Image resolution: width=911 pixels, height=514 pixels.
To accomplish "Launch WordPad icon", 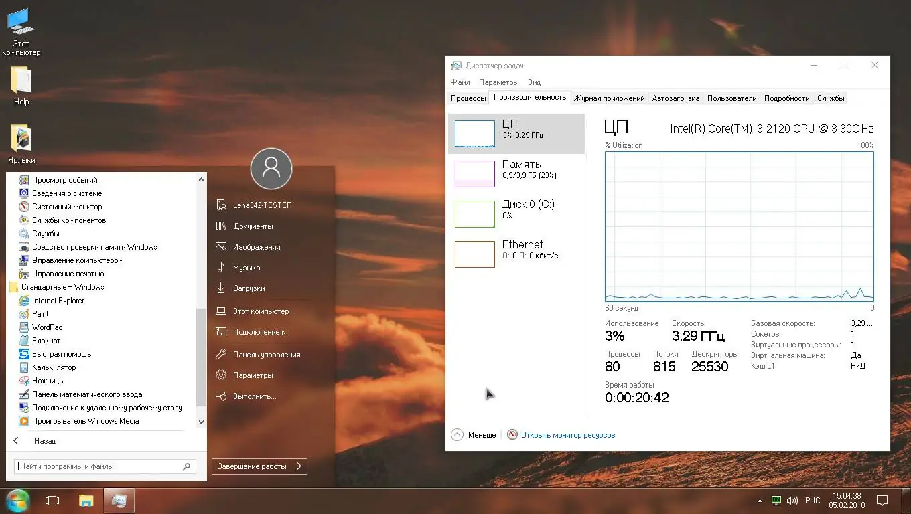I will pos(25,327).
